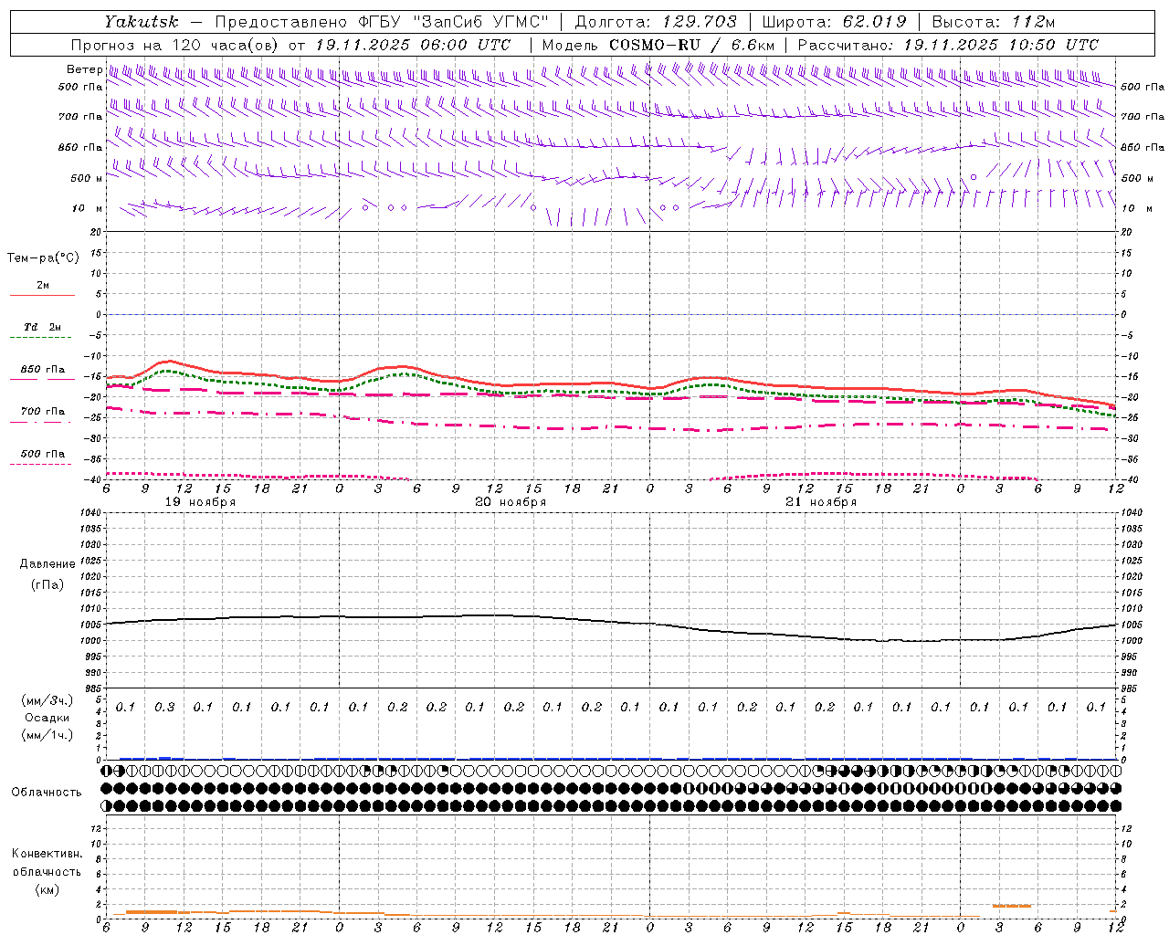
Task: Click the latitude value 62.019
Action: click(x=875, y=22)
